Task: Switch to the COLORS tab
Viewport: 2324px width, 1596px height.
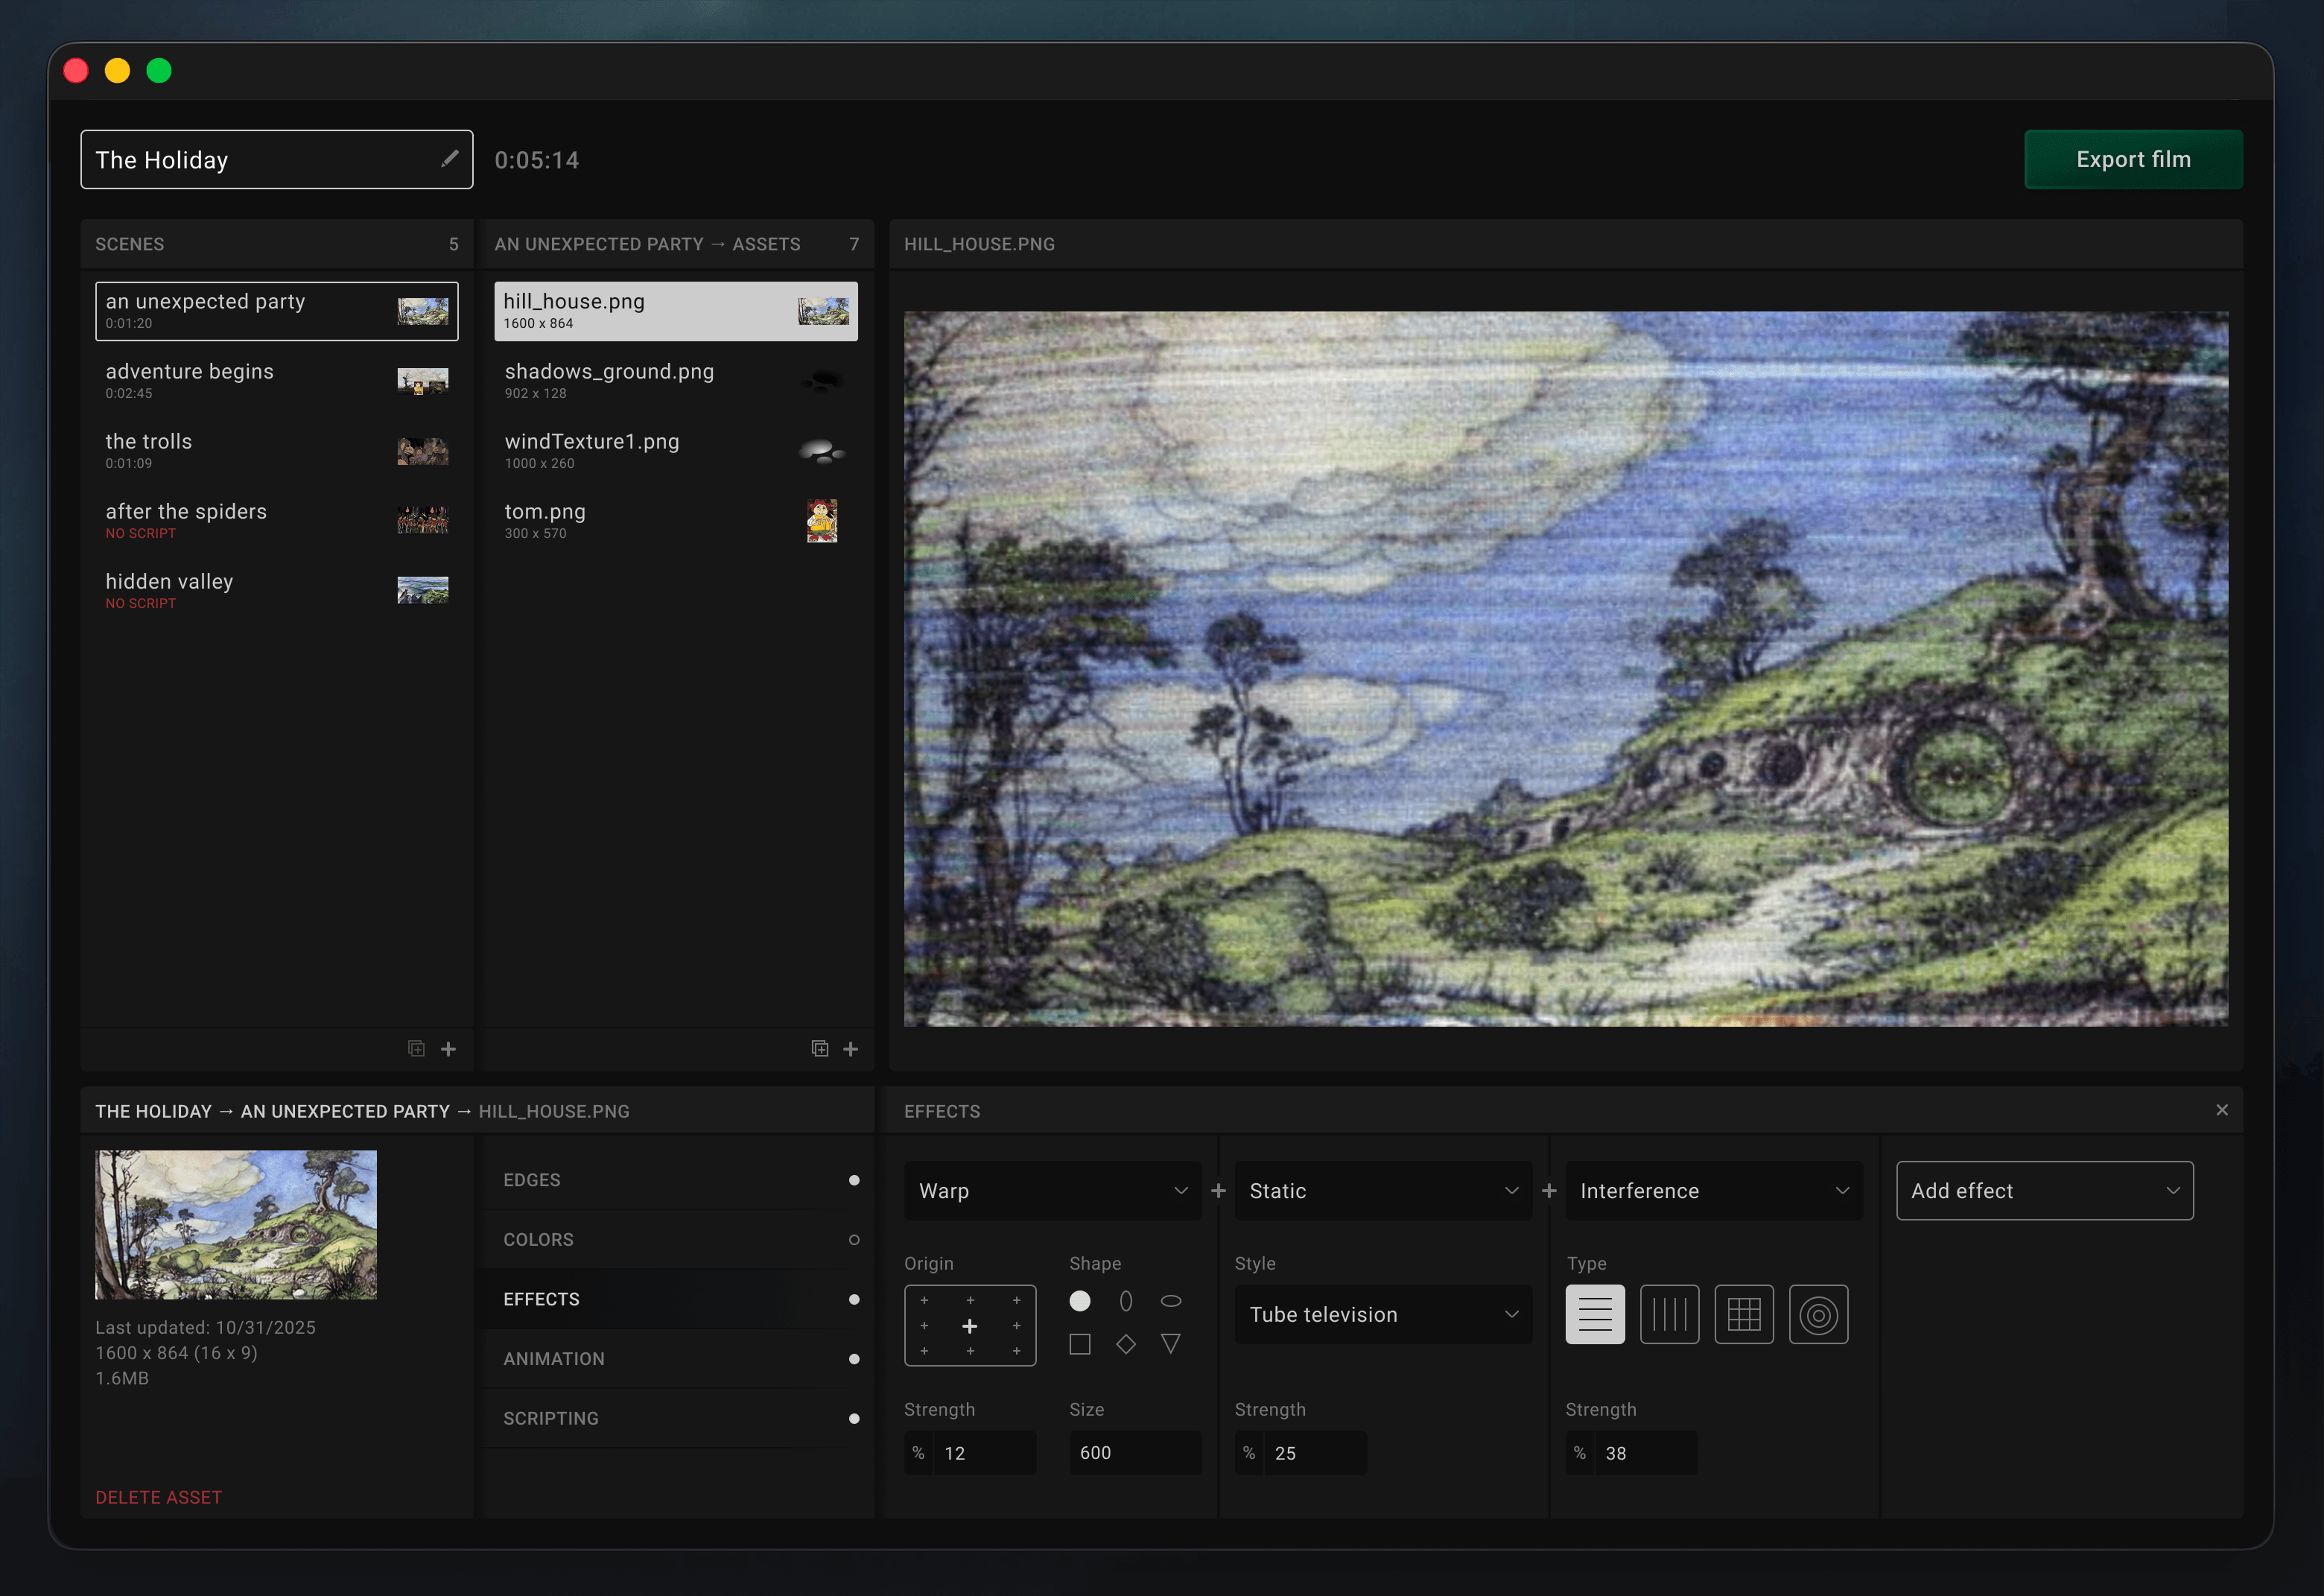Action: (x=538, y=1239)
